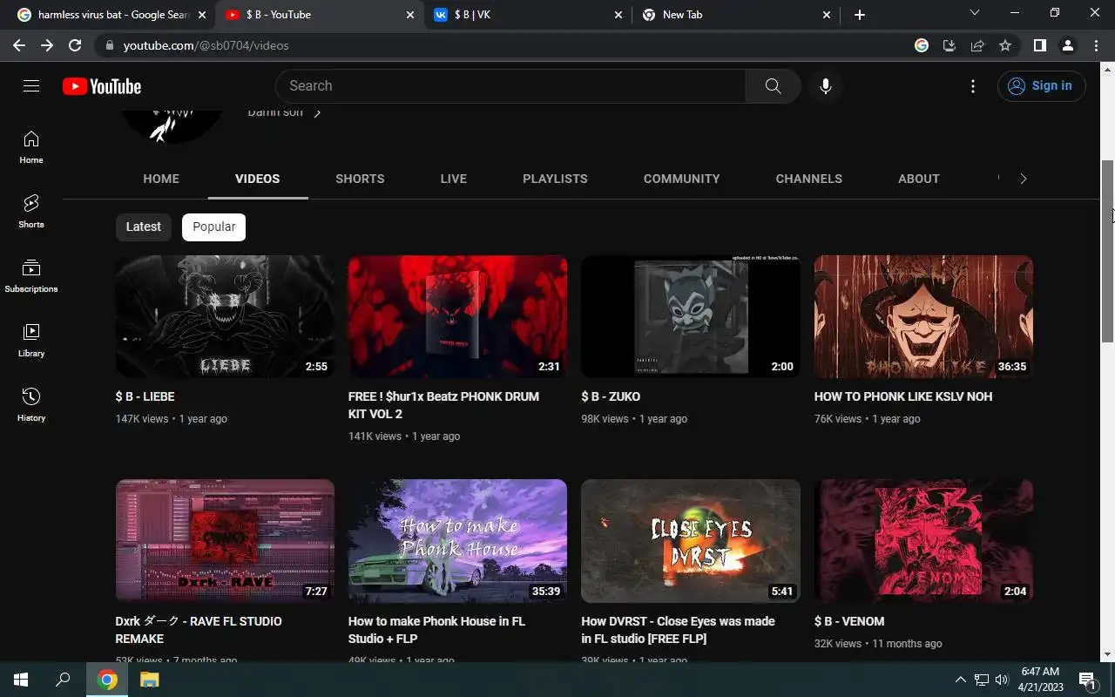
Task: Click the search magnifier button
Action: (773, 86)
